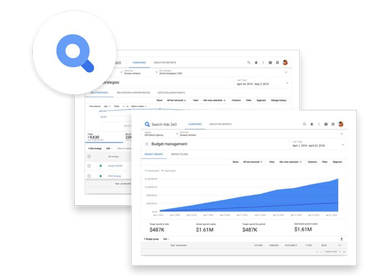Go to next page arrow in budget table
The width and height of the screenshot is (389, 276).
pos(340,252)
